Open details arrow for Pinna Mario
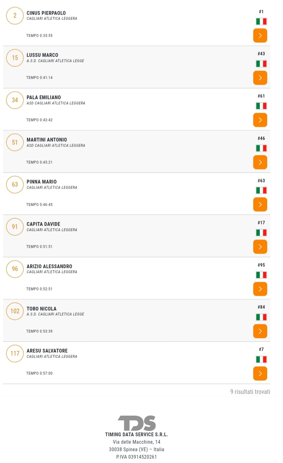 [x=260, y=204]
